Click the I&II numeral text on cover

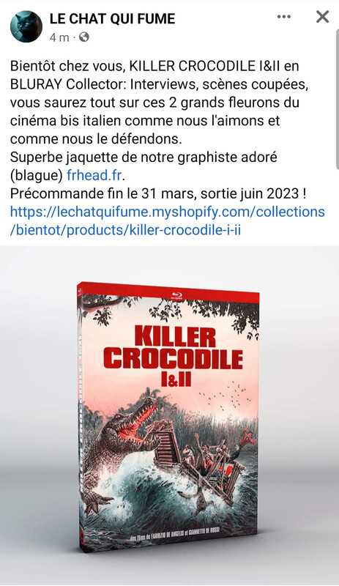(x=175, y=379)
